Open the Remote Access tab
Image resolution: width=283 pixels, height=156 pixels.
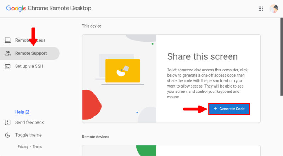tap(30, 40)
